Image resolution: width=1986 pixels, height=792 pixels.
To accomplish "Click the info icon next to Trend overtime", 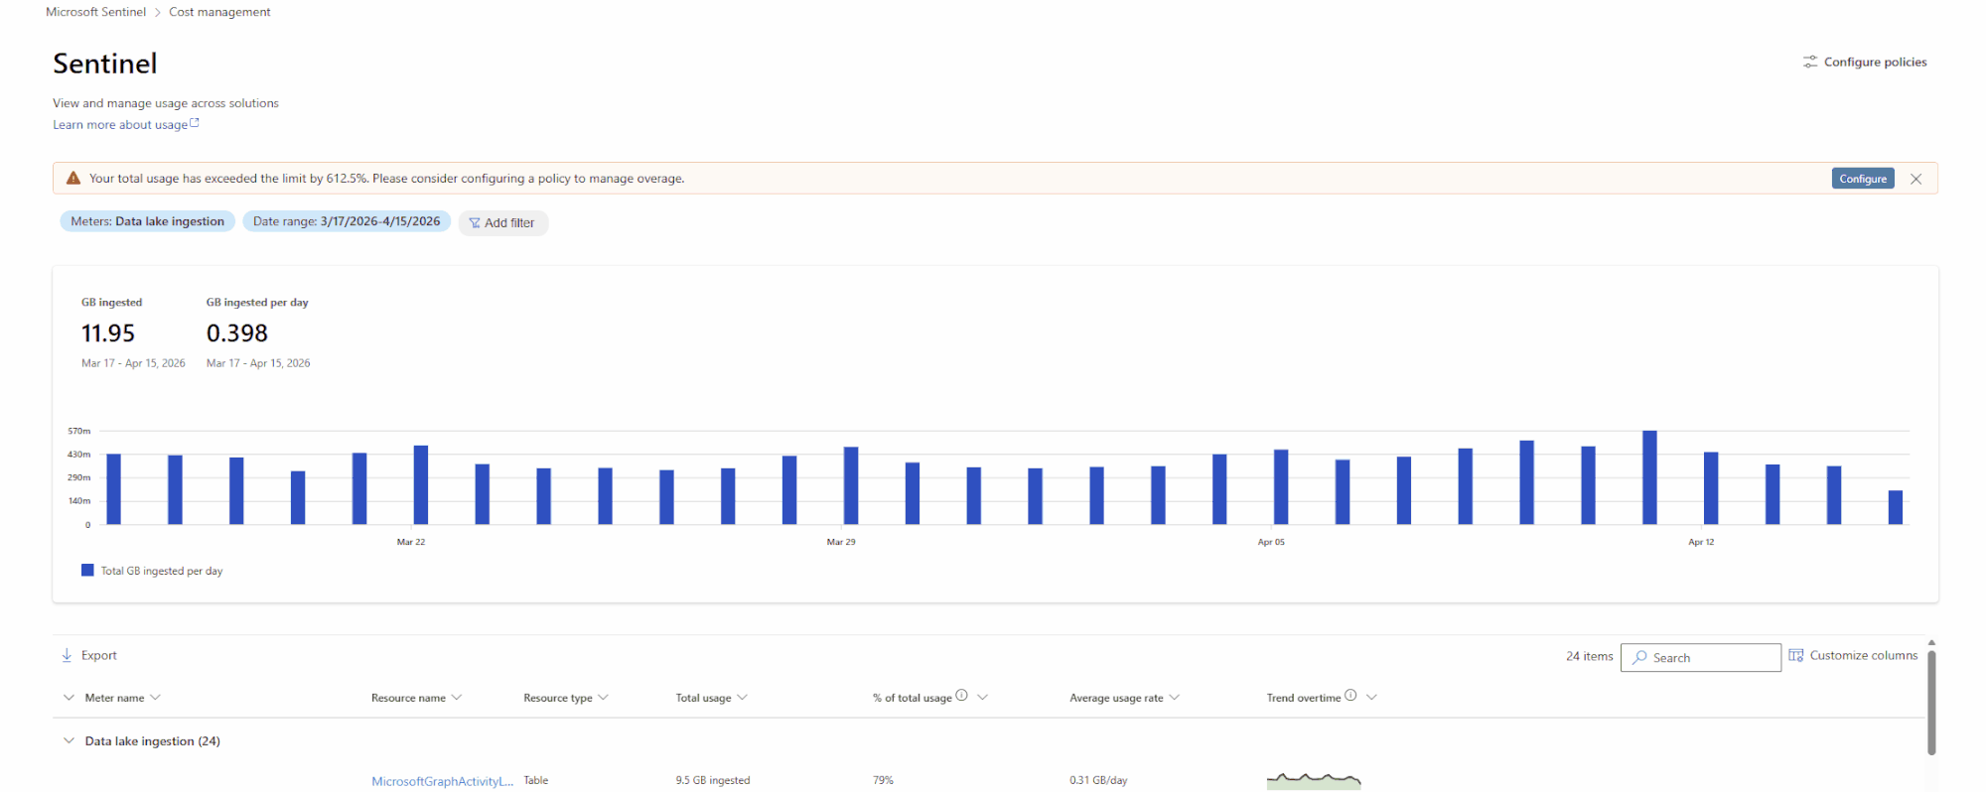I will tap(1350, 696).
